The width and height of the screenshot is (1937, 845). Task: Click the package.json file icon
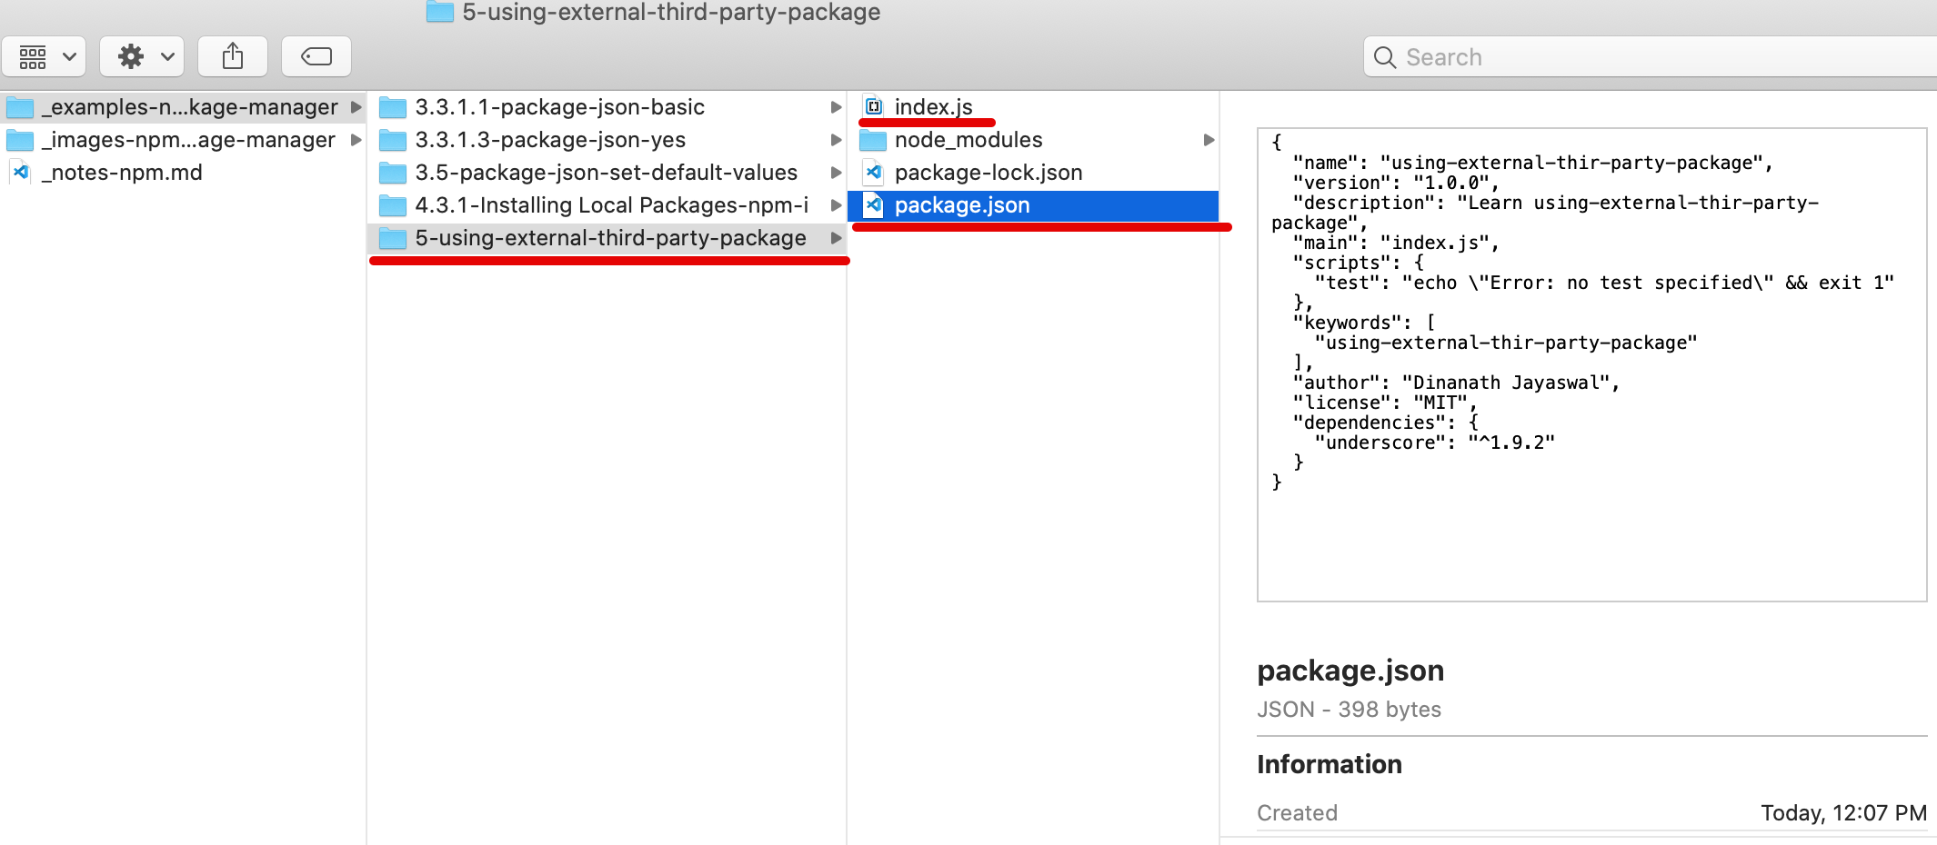click(x=872, y=204)
